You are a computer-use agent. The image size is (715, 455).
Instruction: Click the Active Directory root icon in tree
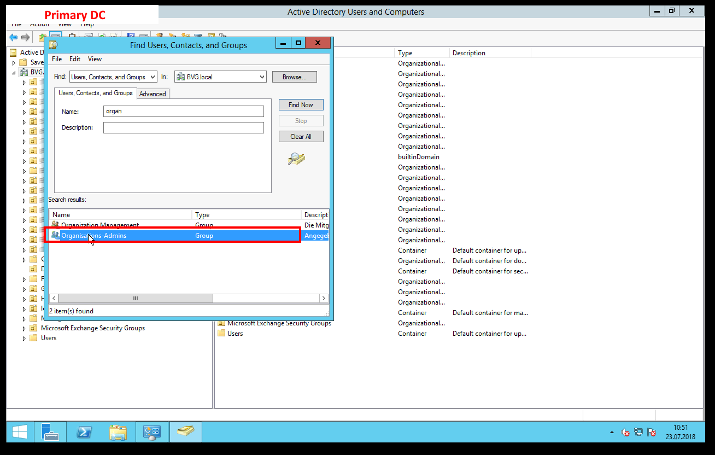[14, 52]
